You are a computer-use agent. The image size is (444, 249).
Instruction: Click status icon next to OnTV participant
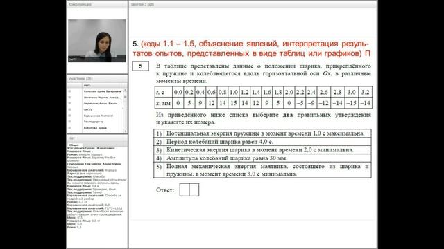tap(69, 109)
